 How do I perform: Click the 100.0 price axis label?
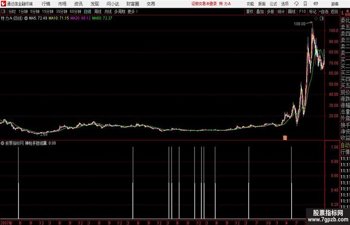(x=333, y=30)
